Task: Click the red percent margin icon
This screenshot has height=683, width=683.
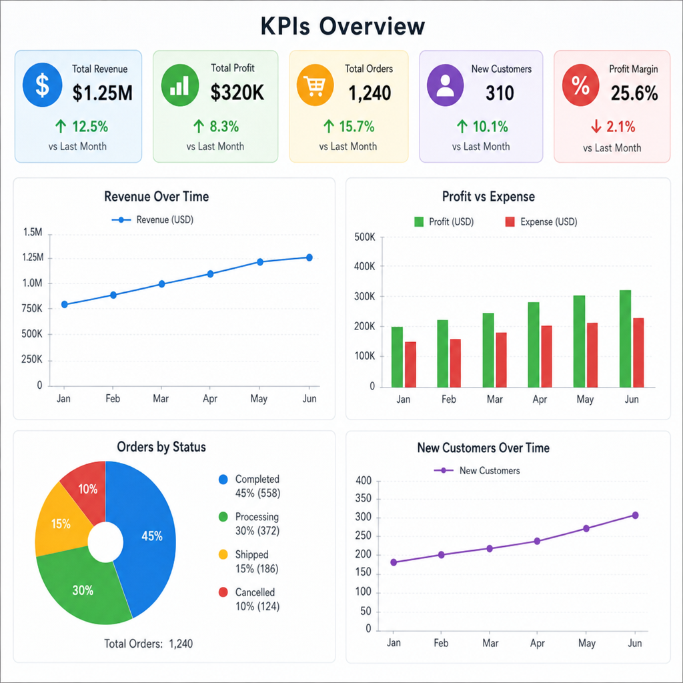Action: tap(581, 85)
